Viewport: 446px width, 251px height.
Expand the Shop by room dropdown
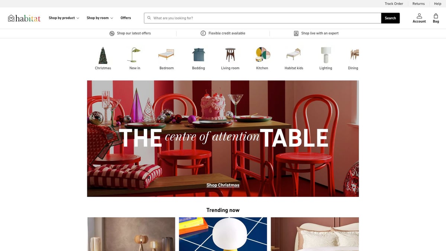pyautogui.click(x=100, y=18)
